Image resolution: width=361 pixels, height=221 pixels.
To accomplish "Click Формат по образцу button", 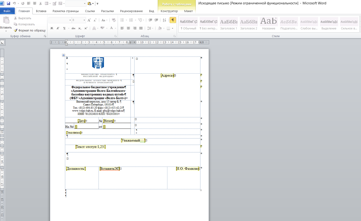I will click(29, 30).
